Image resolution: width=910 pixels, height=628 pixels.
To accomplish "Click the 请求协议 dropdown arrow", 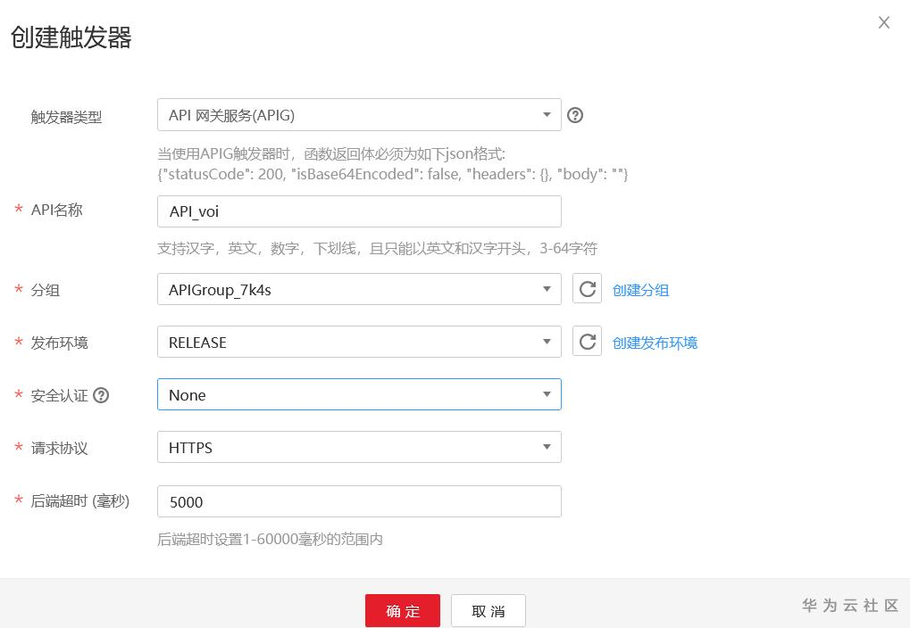I will click(x=547, y=448).
